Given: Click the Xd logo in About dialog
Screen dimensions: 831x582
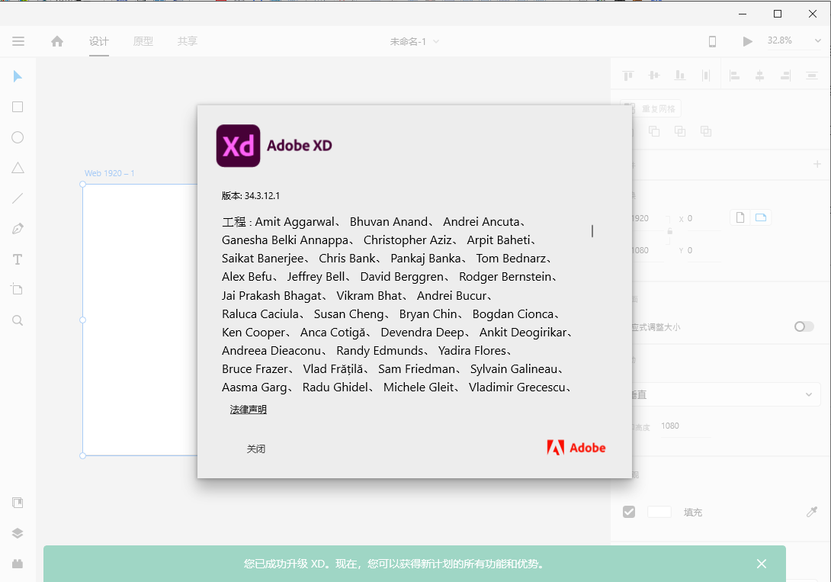Looking at the screenshot, I should (238, 146).
